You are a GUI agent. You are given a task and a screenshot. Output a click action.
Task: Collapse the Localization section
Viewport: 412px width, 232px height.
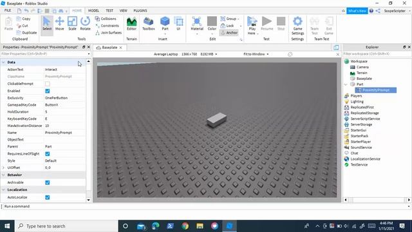tap(3, 189)
